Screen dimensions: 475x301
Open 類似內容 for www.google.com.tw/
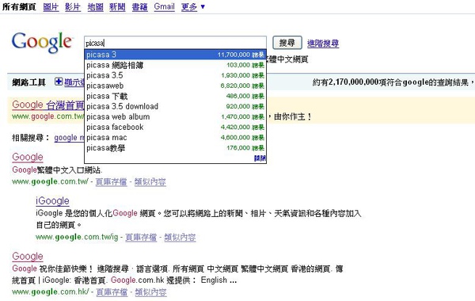pyautogui.click(x=150, y=182)
